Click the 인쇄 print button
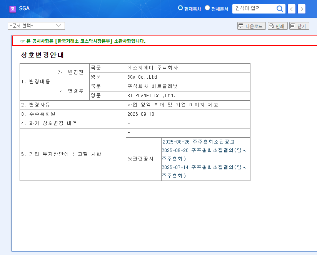This screenshot has width=317, height=255. (x=278, y=26)
